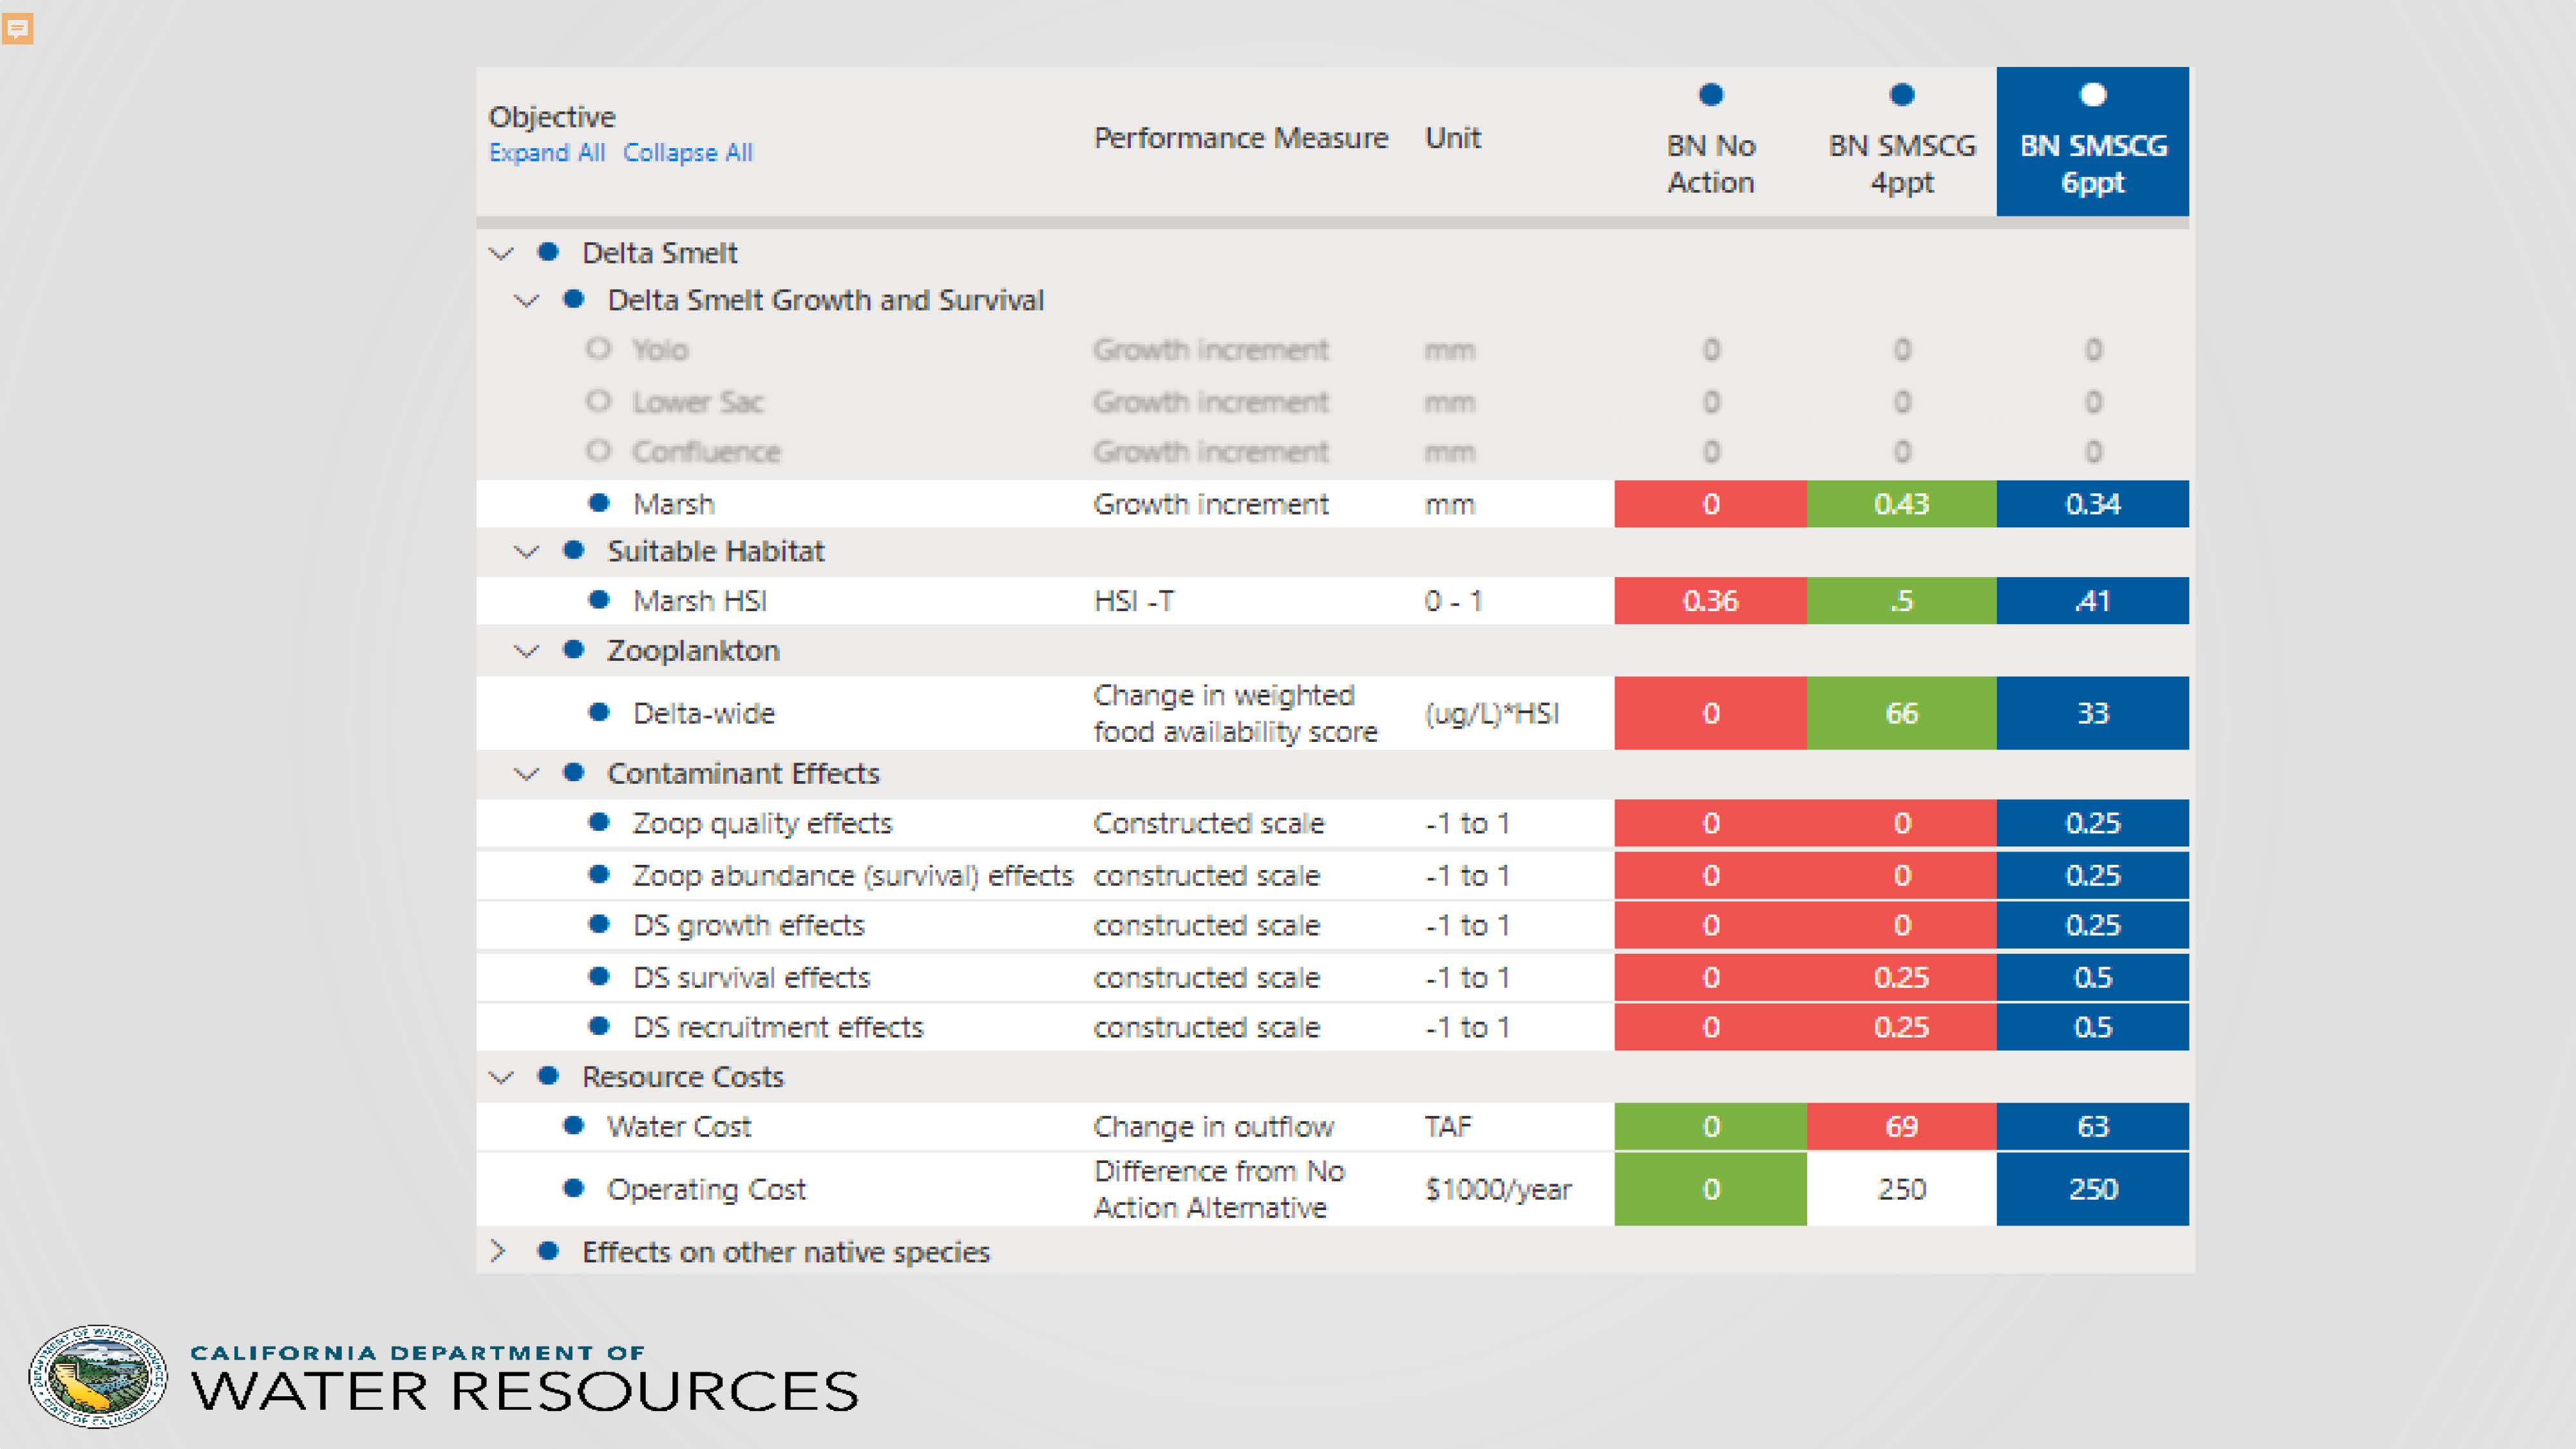Click the California Water Resources seal logo
The height and width of the screenshot is (1449, 2576).
pyautogui.click(x=98, y=1376)
